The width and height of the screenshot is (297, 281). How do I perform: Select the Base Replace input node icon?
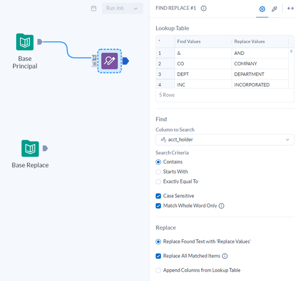pos(30,149)
